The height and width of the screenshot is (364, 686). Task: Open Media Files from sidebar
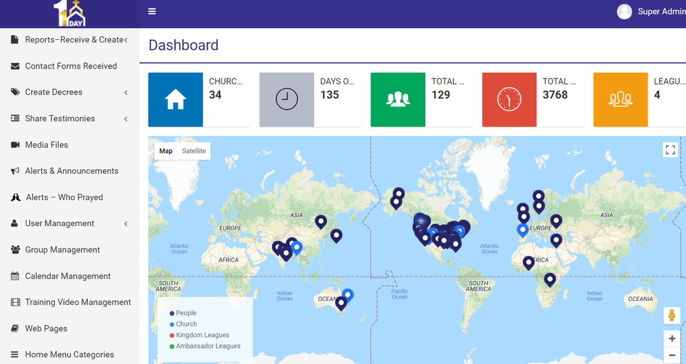pos(47,145)
